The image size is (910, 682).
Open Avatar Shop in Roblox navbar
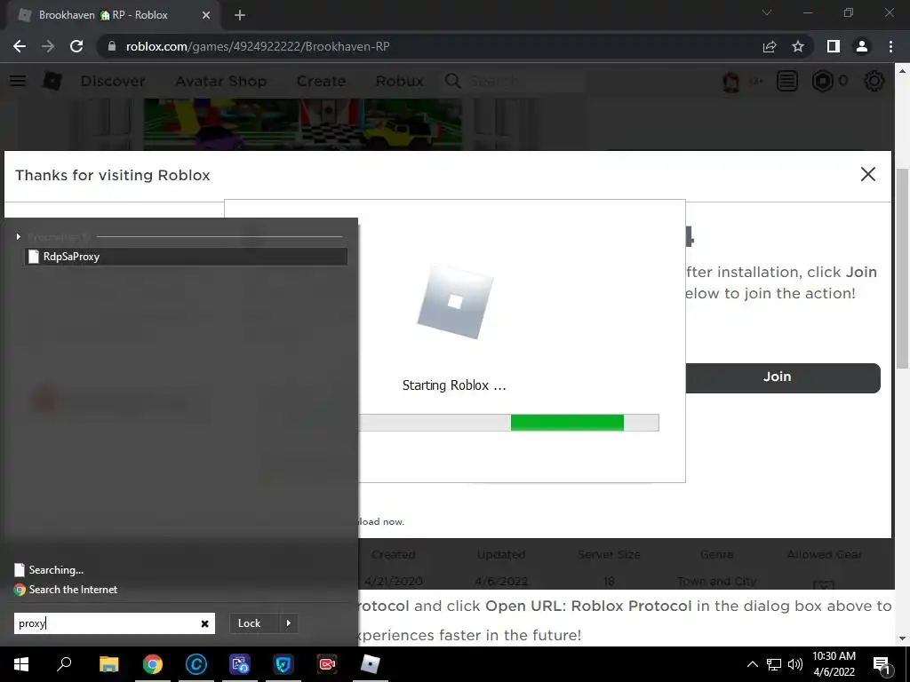tap(221, 81)
